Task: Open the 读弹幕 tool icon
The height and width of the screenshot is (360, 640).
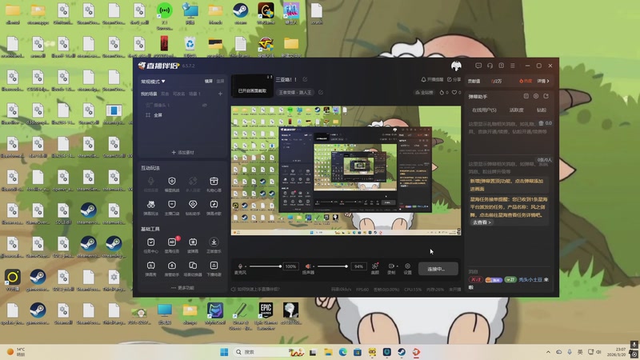Action: (193, 242)
